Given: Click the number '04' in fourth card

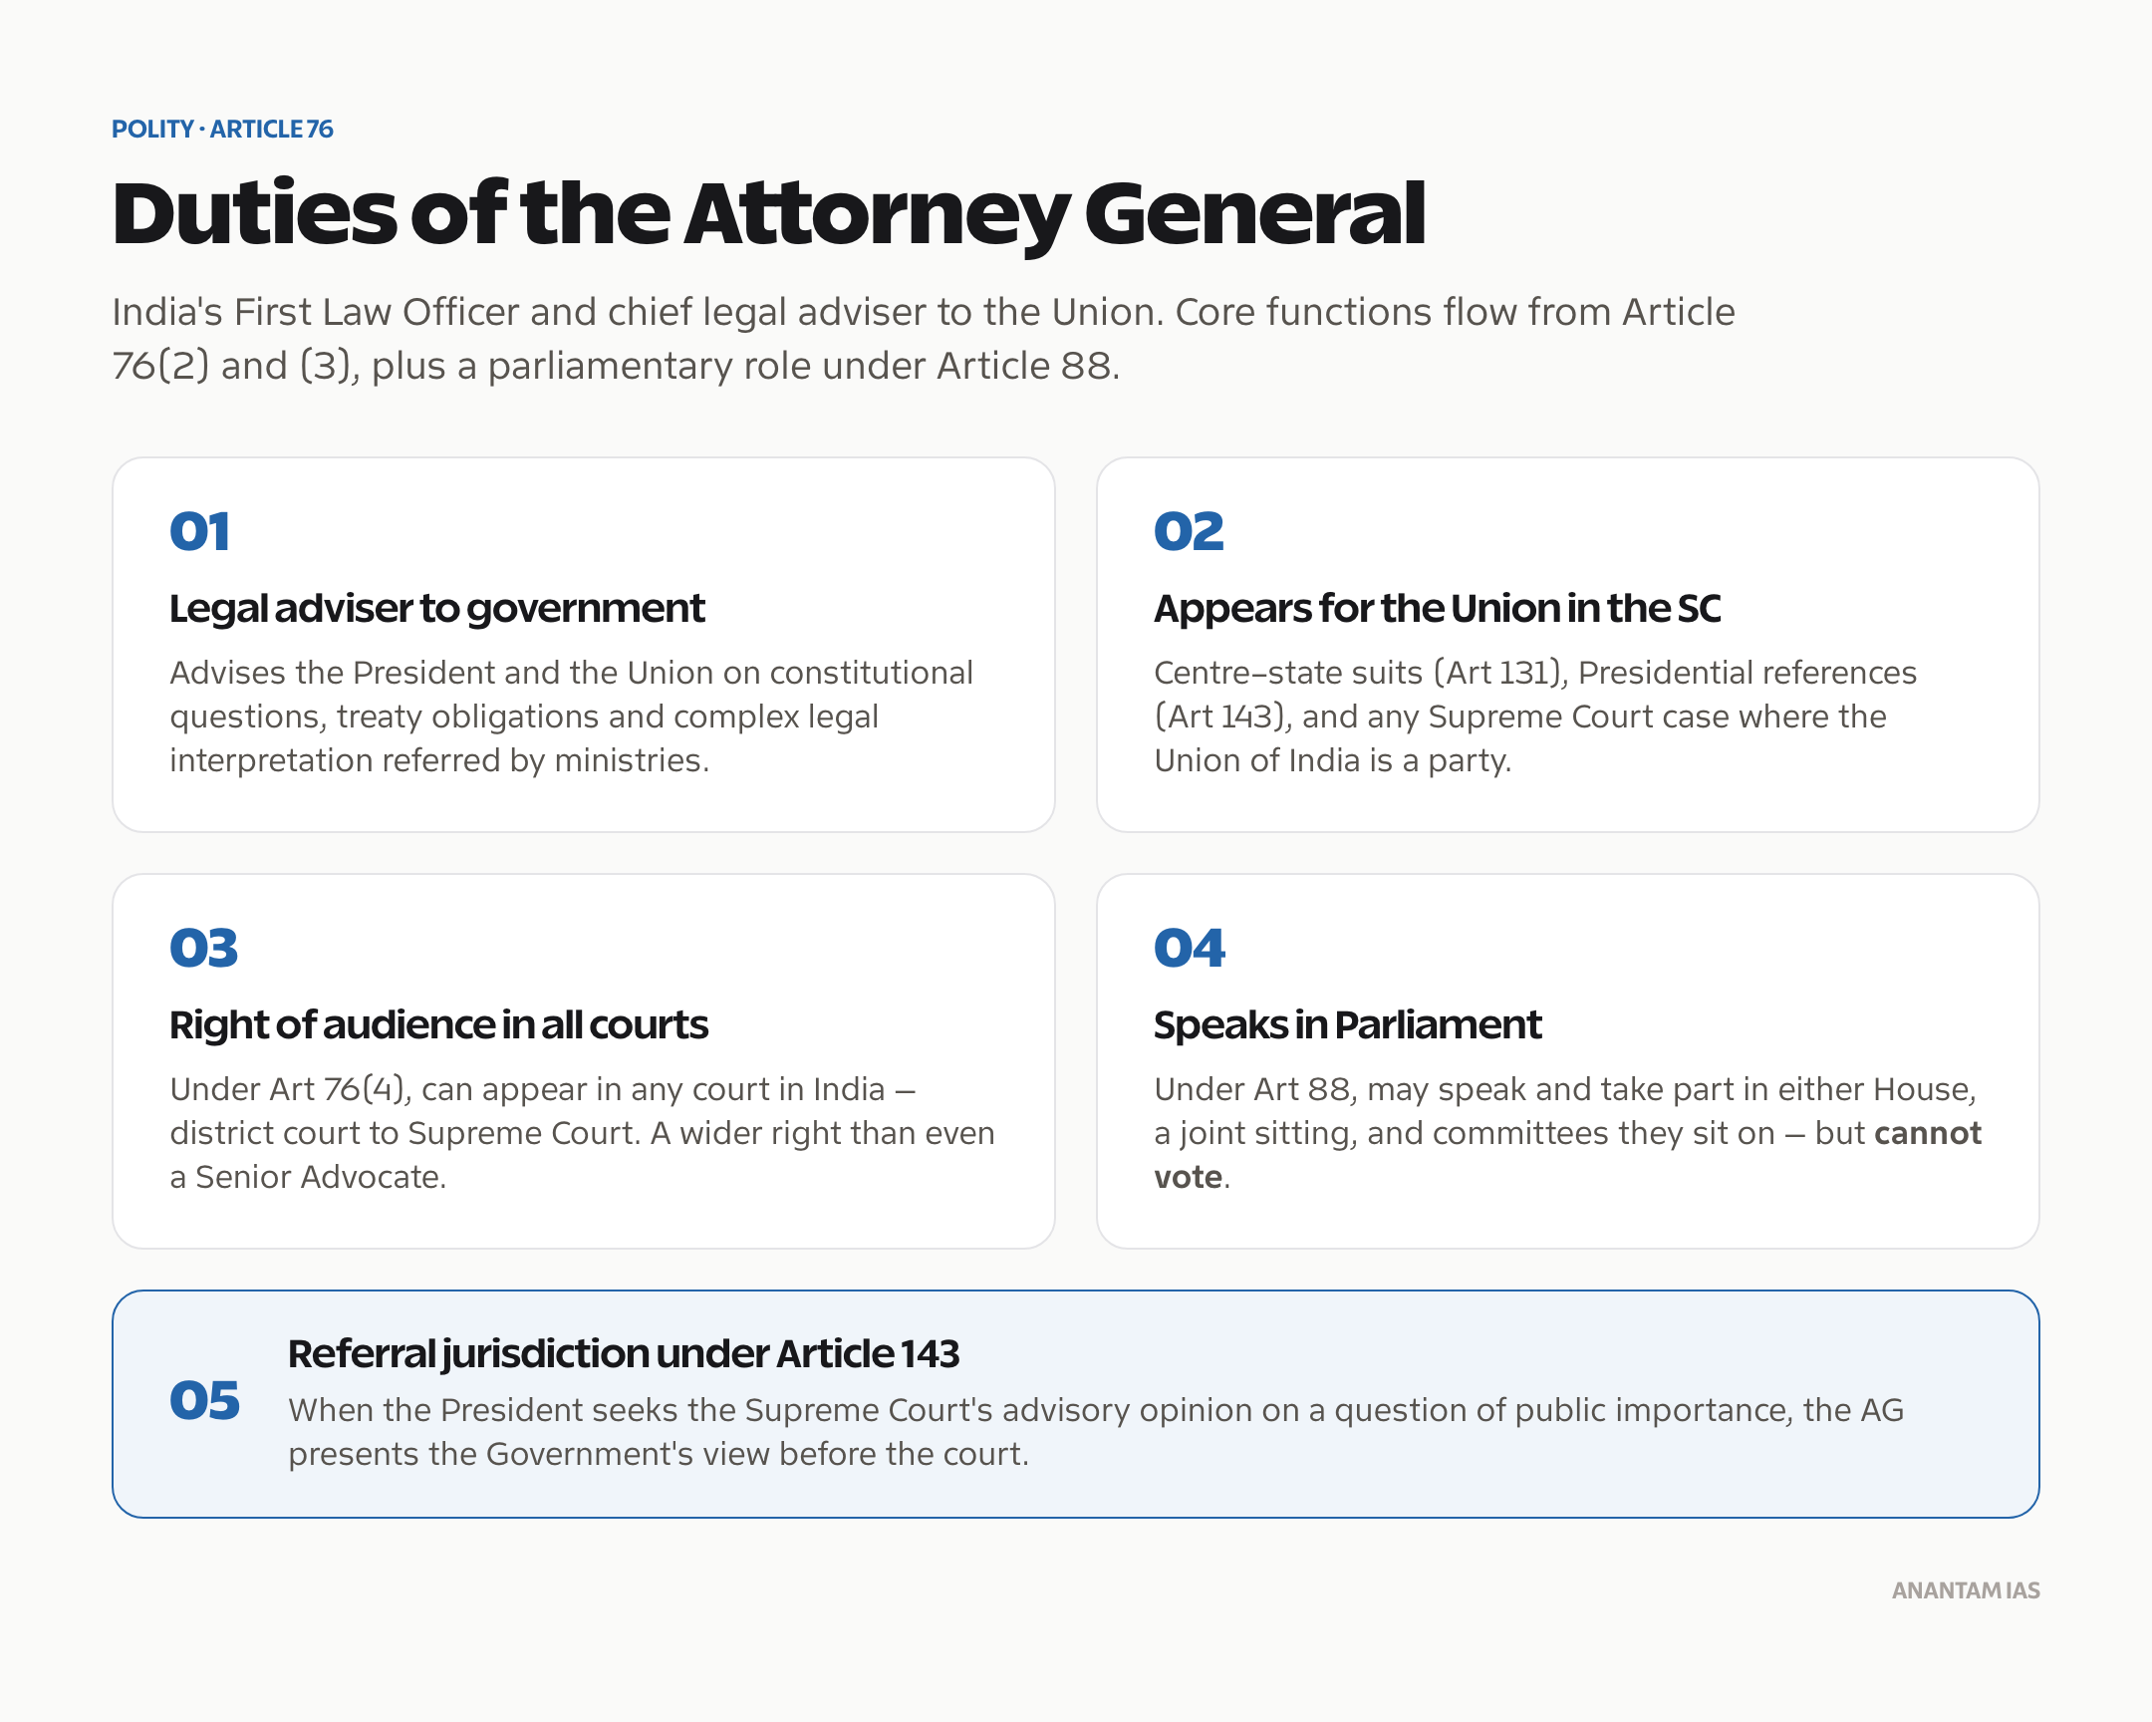Looking at the screenshot, I should coord(1189,948).
